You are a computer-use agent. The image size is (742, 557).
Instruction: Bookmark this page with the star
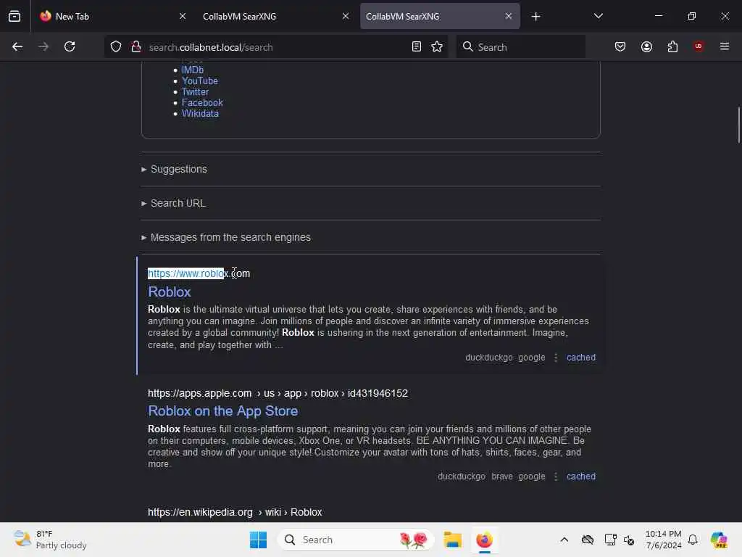coord(437,47)
